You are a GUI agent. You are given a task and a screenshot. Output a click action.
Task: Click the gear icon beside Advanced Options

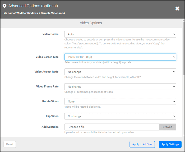coord(4,6)
